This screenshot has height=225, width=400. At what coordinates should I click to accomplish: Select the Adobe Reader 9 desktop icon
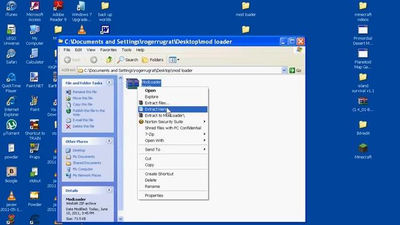coord(58,11)
